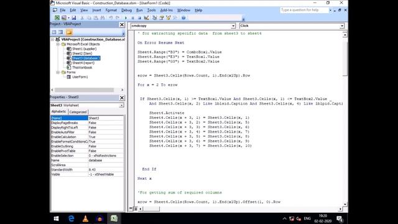Click the EnableSelection property row
Image resolution: width=398 pixels, height=224 pixels.
(x=87, y=156)
